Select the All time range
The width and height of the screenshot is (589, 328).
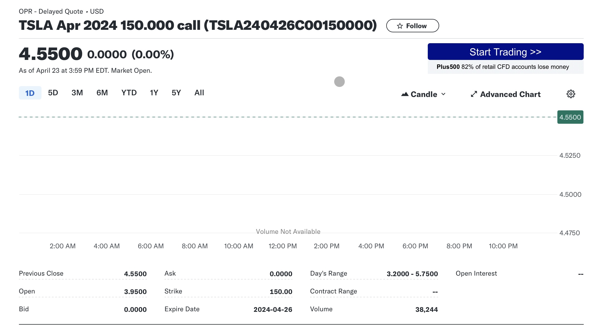[199, 93]
